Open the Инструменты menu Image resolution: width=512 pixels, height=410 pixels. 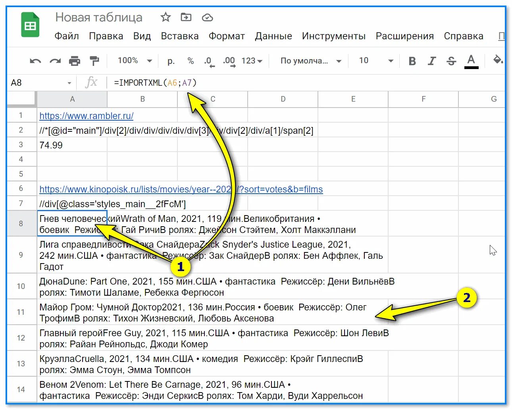pyautogui.click(x=334, y=36)
